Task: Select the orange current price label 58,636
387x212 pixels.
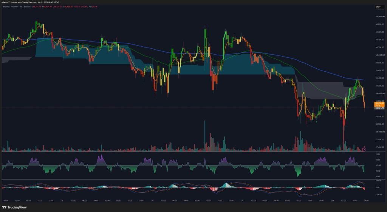Action: pyautogui.click(x=379, y=104)
